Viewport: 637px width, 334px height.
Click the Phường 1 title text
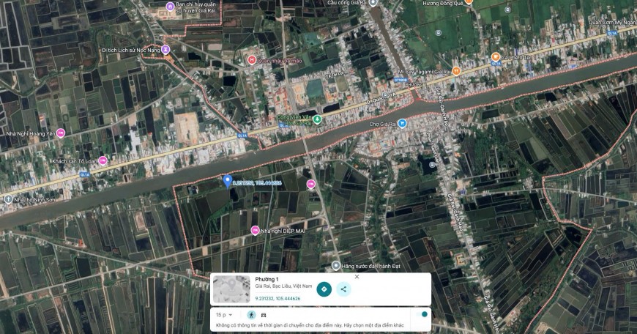pyautogui.click(x=267, y=279)
